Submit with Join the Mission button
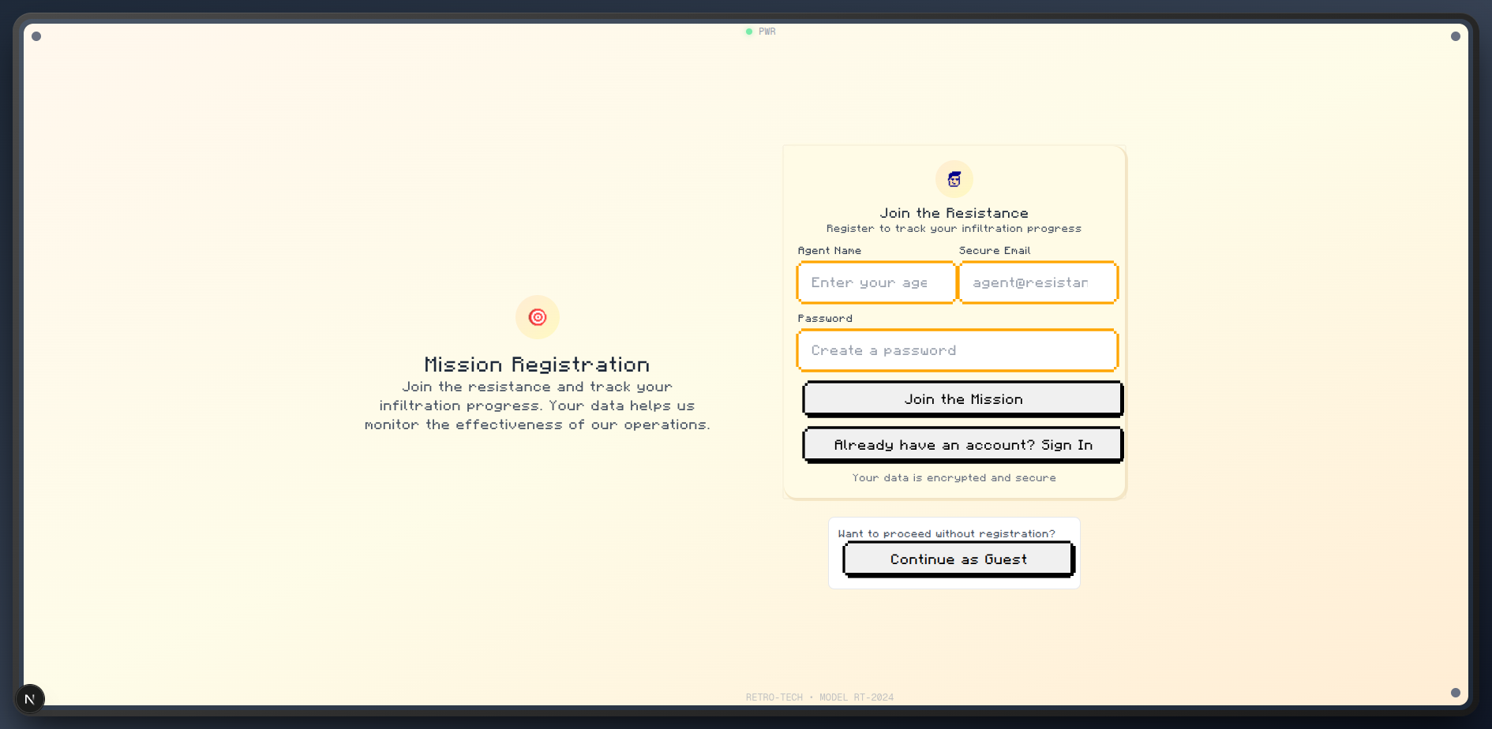 tap(963, 399)
